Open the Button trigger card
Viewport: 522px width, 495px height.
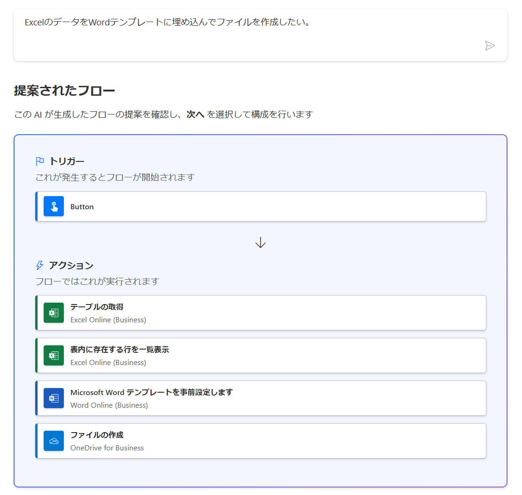click(261, 206)
